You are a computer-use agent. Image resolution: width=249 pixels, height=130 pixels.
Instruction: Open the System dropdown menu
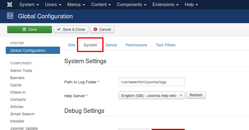click(x=29, y=5)
